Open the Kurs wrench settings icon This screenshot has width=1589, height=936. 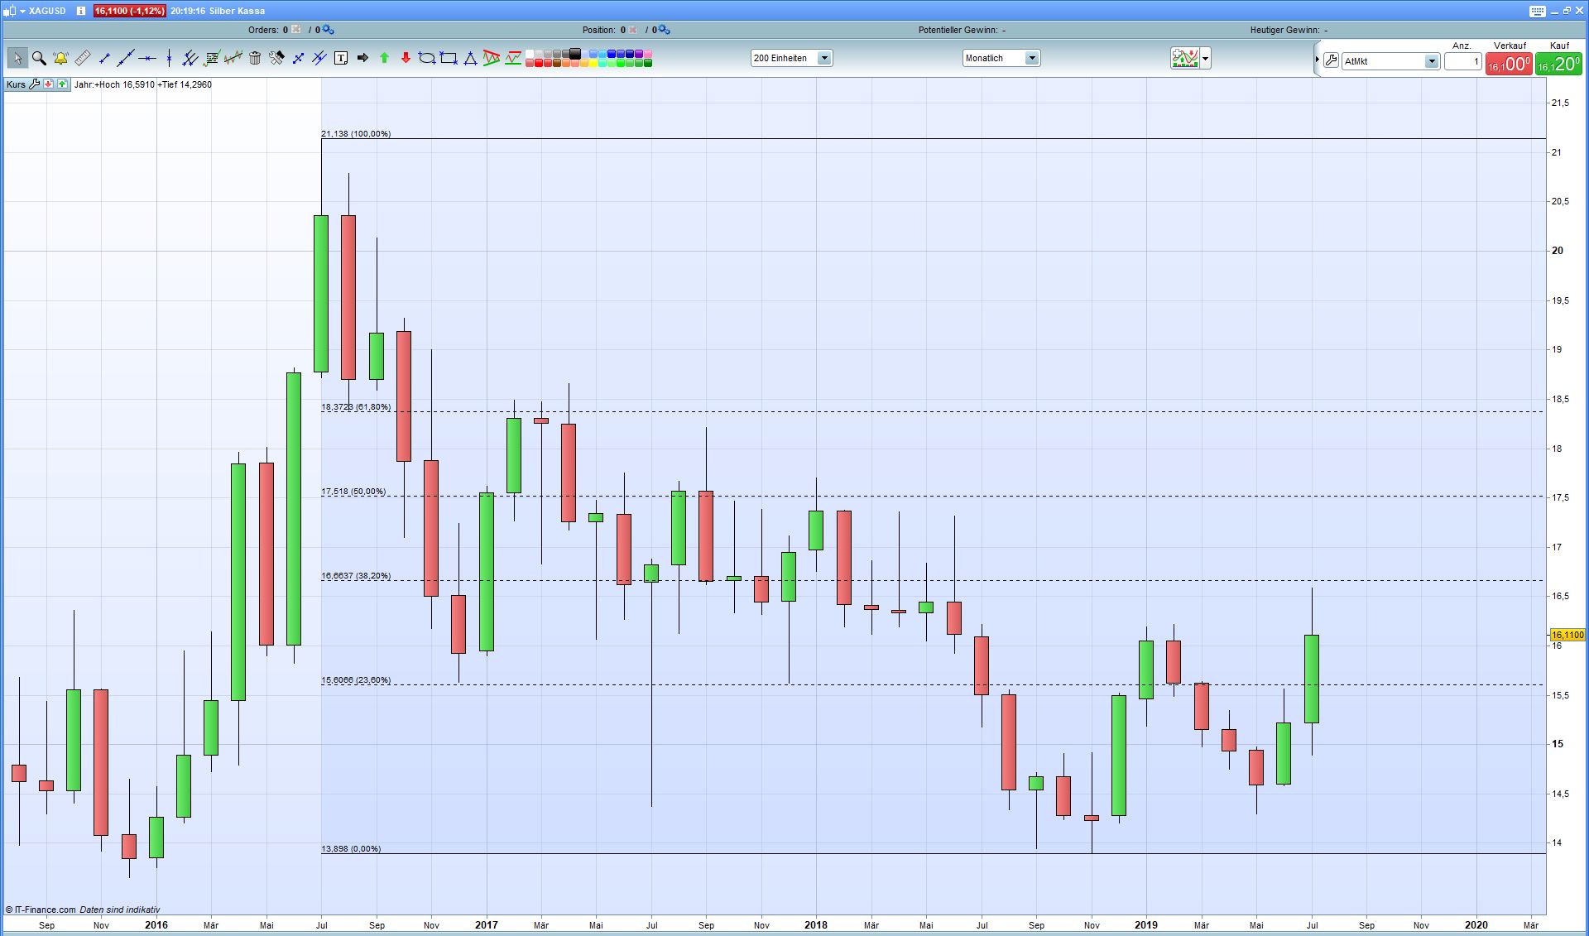coord(34,84)
